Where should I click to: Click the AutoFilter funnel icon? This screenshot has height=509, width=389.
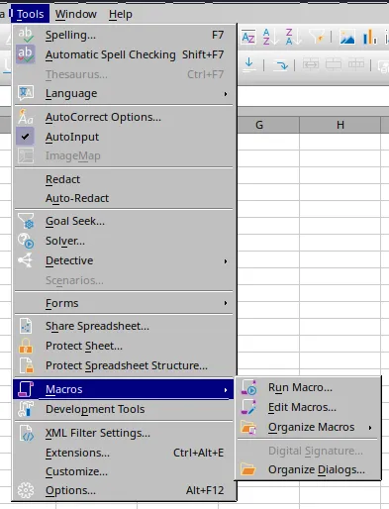pyautogui.click(x=317, y=37)
